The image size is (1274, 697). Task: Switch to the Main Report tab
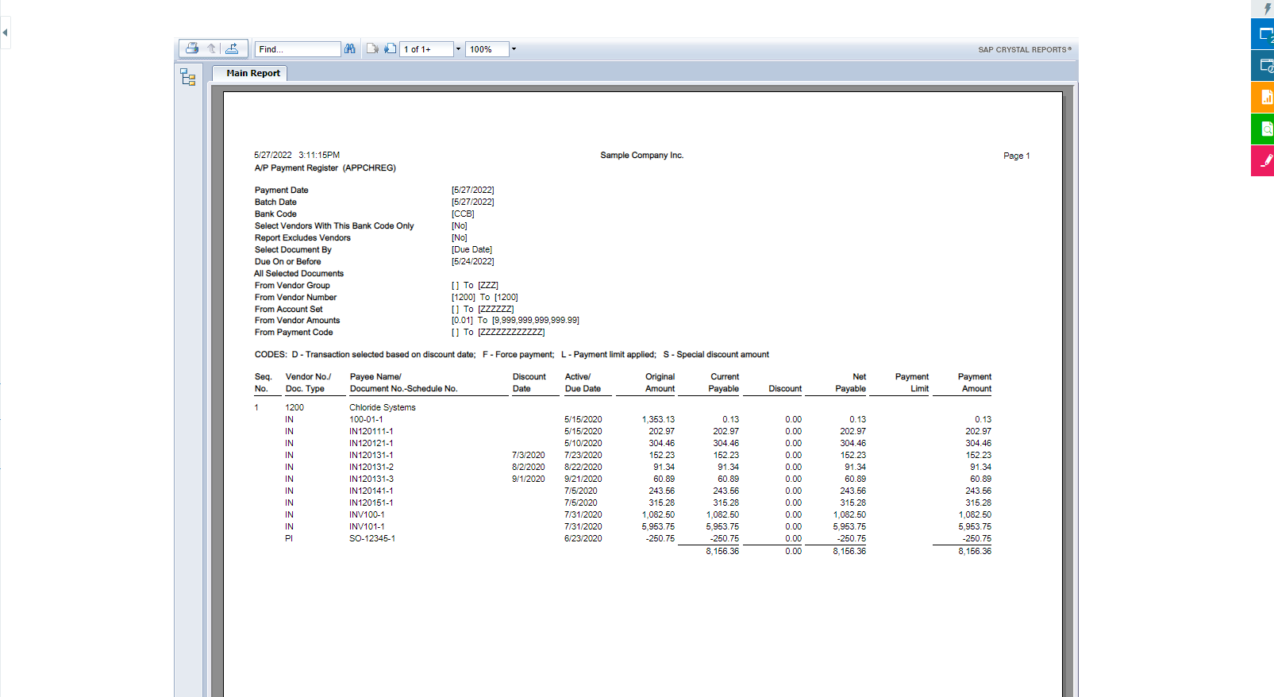[x=252, y=73]
